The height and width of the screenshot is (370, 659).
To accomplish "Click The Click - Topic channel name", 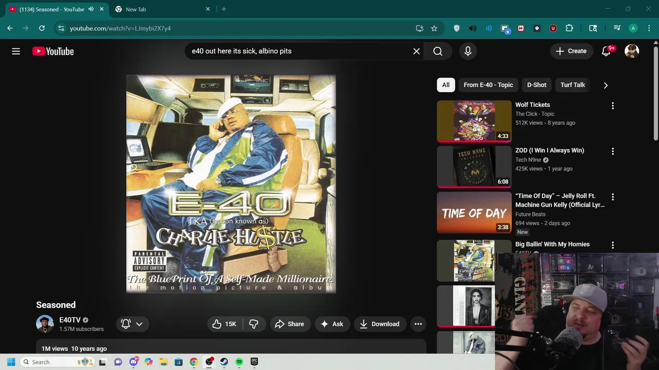I will pyautogui.click(x=535, y=114).
